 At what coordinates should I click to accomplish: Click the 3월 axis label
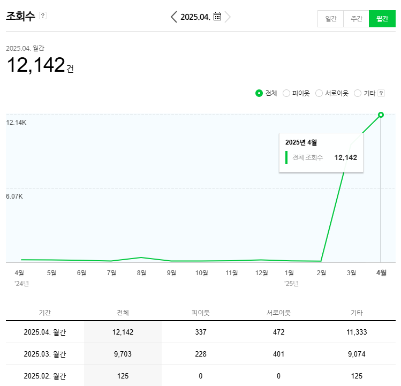click(351, 273)
